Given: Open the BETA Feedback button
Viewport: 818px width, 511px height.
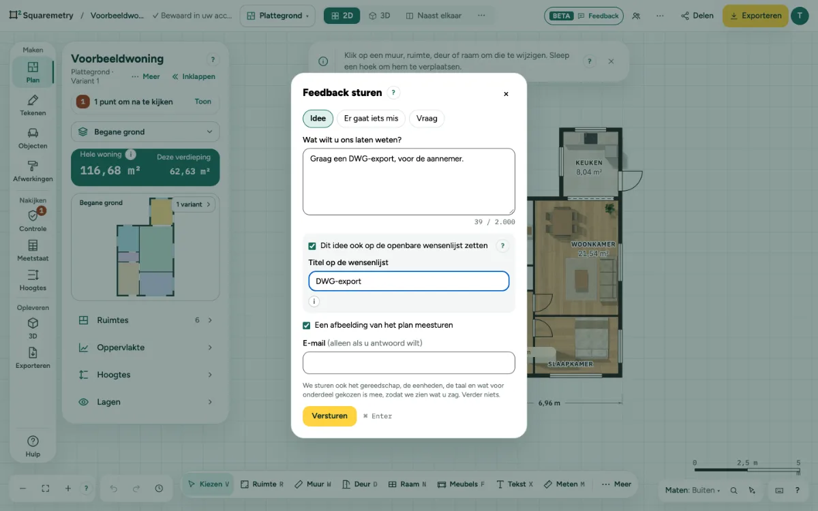Looking at the screenshot, I should pyautogui.click(x=584, y=16).
